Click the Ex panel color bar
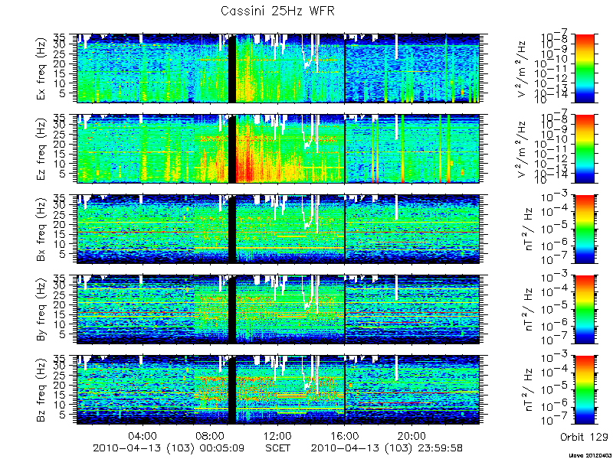Viewport: 613px width, 459px height. (584, 68)
